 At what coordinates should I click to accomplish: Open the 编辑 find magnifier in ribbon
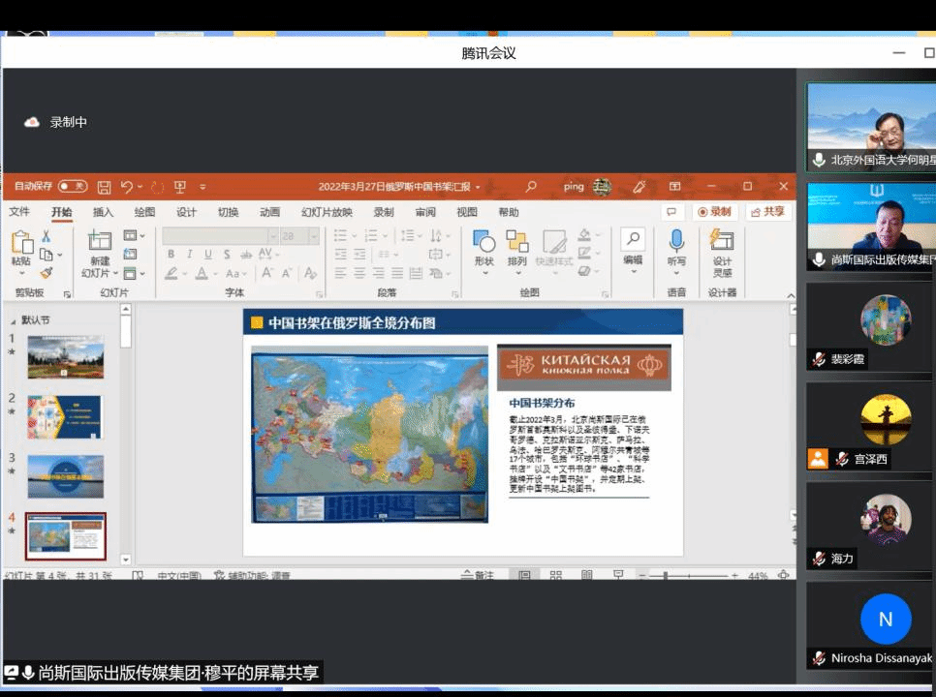point(633,240)
